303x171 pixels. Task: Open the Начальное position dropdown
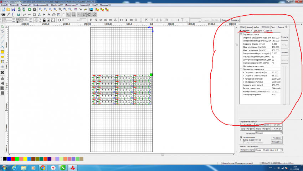tap(281, 133)
